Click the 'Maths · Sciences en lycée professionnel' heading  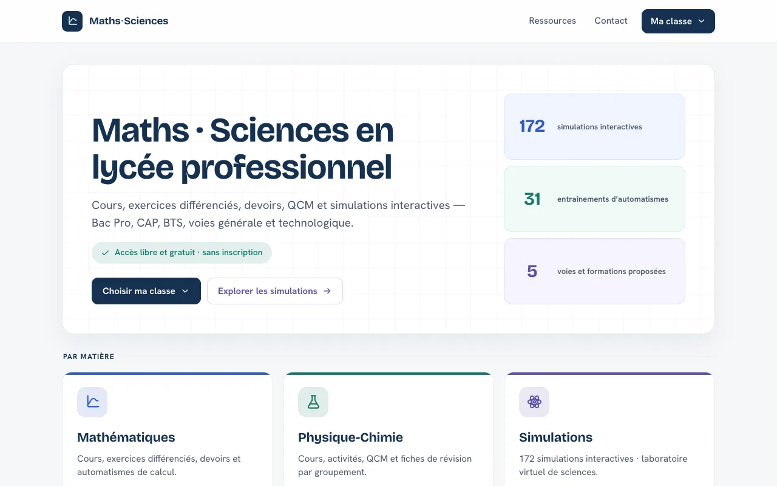point(243,149)
